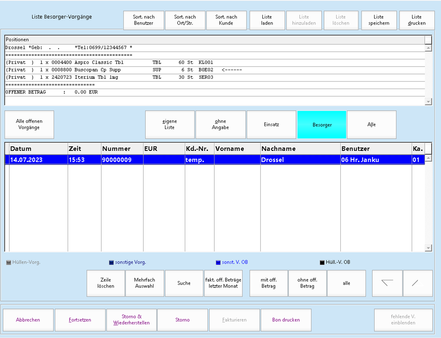Click table scroll-up arrow
The width and height of the screenshot is (441, 338).
click(428, 158)
